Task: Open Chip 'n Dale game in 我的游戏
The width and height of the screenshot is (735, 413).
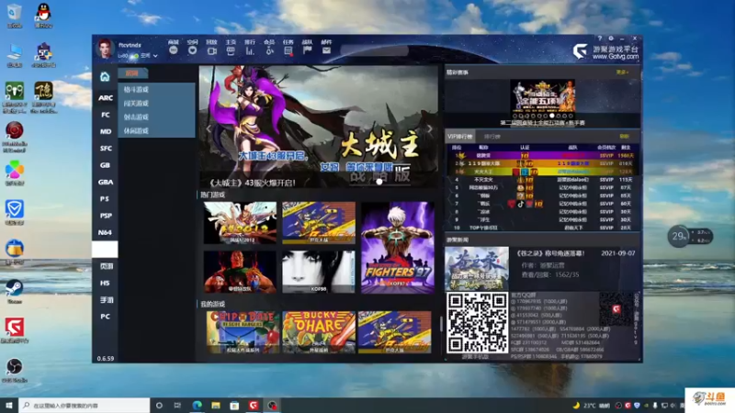Action: [x=243, y=332]
